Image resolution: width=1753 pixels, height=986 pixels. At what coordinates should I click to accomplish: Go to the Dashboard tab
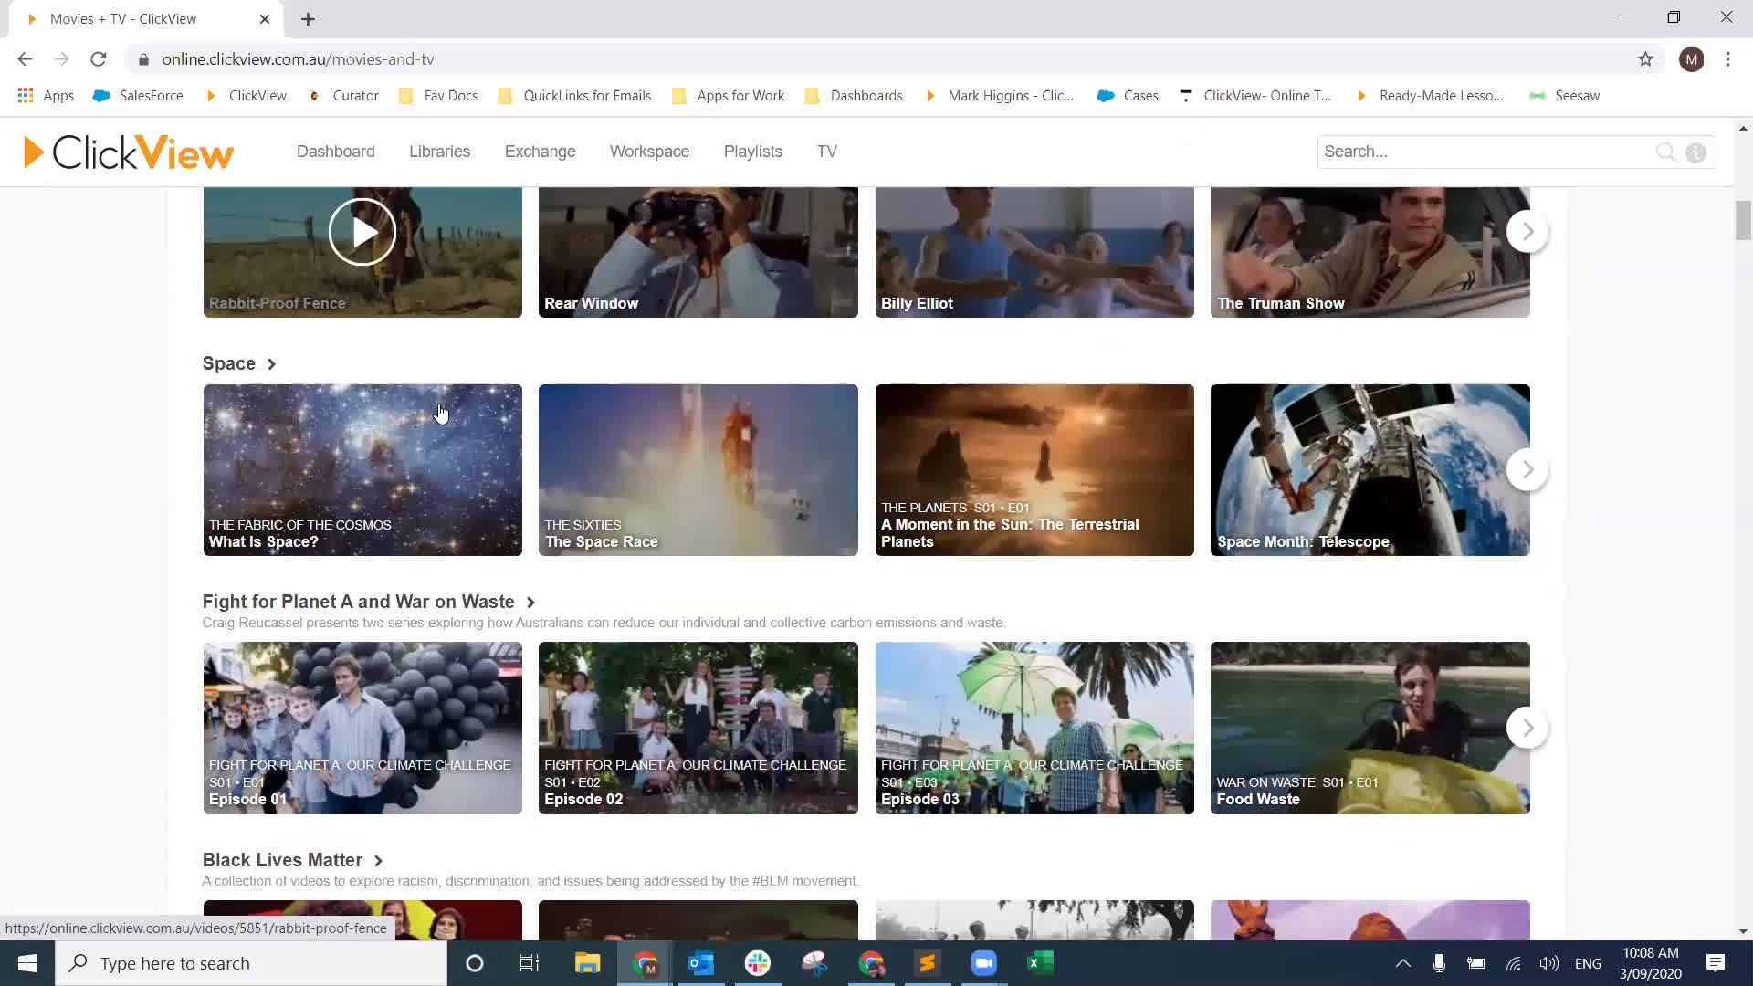click(335, 152)
